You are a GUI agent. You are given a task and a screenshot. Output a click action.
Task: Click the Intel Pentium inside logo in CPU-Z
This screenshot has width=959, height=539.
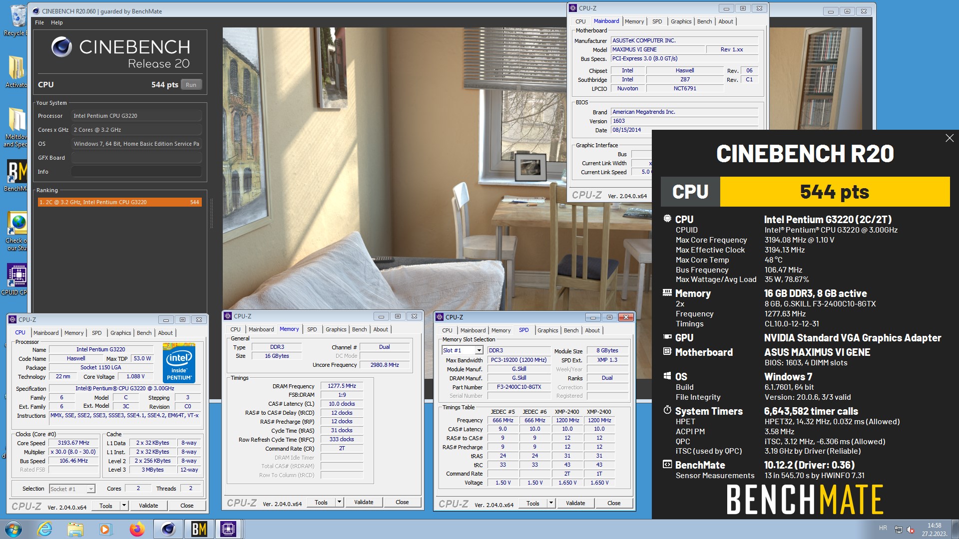(x=179, y=363)
